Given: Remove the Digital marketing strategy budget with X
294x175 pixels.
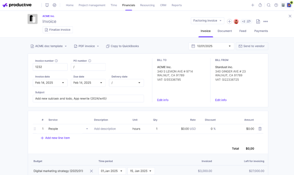Looking at the screenshot, I should pyautogui.click(x=91, y=171).
